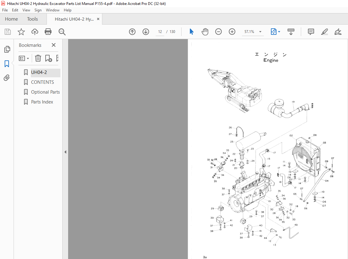
Task: Click the Engine heading on the page
Action: (x=271, y=60)
